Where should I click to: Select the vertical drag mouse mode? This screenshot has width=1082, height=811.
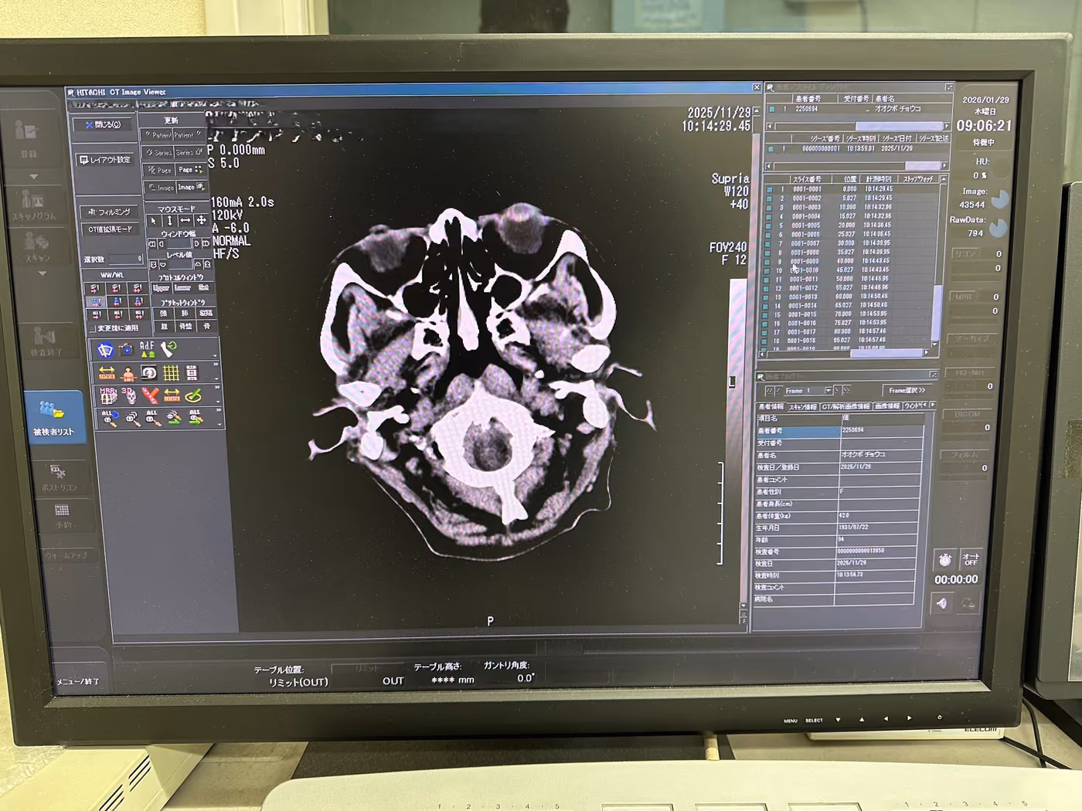[x=170, y=221]
